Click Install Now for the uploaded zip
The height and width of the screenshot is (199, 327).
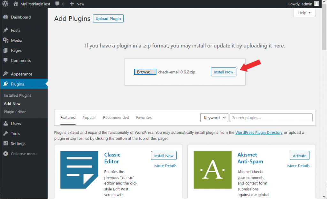[x=224, y=72]
